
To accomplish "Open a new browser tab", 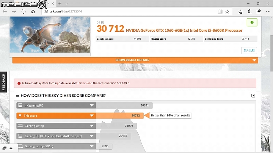I will (x=60, y=3).
